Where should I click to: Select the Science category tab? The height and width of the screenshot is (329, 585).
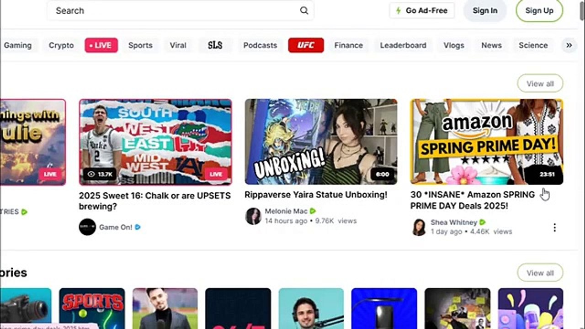pos(533,45)
